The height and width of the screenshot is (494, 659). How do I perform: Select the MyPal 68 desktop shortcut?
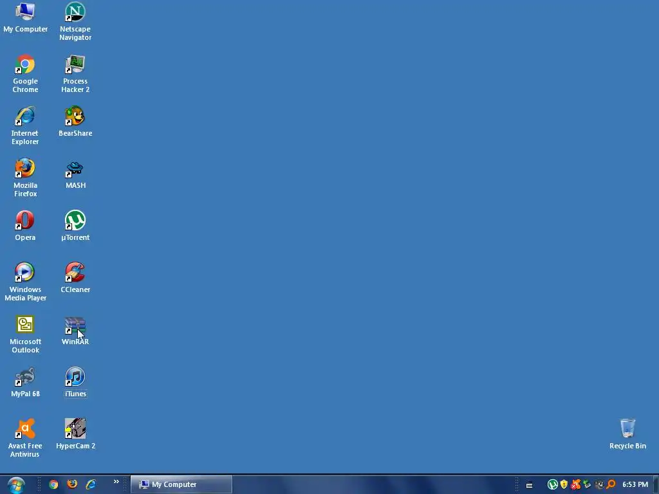[25, 382]
